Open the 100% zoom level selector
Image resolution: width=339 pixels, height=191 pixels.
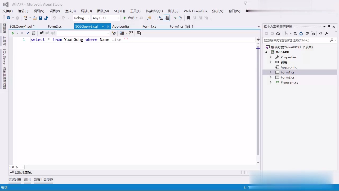[16, 167]
